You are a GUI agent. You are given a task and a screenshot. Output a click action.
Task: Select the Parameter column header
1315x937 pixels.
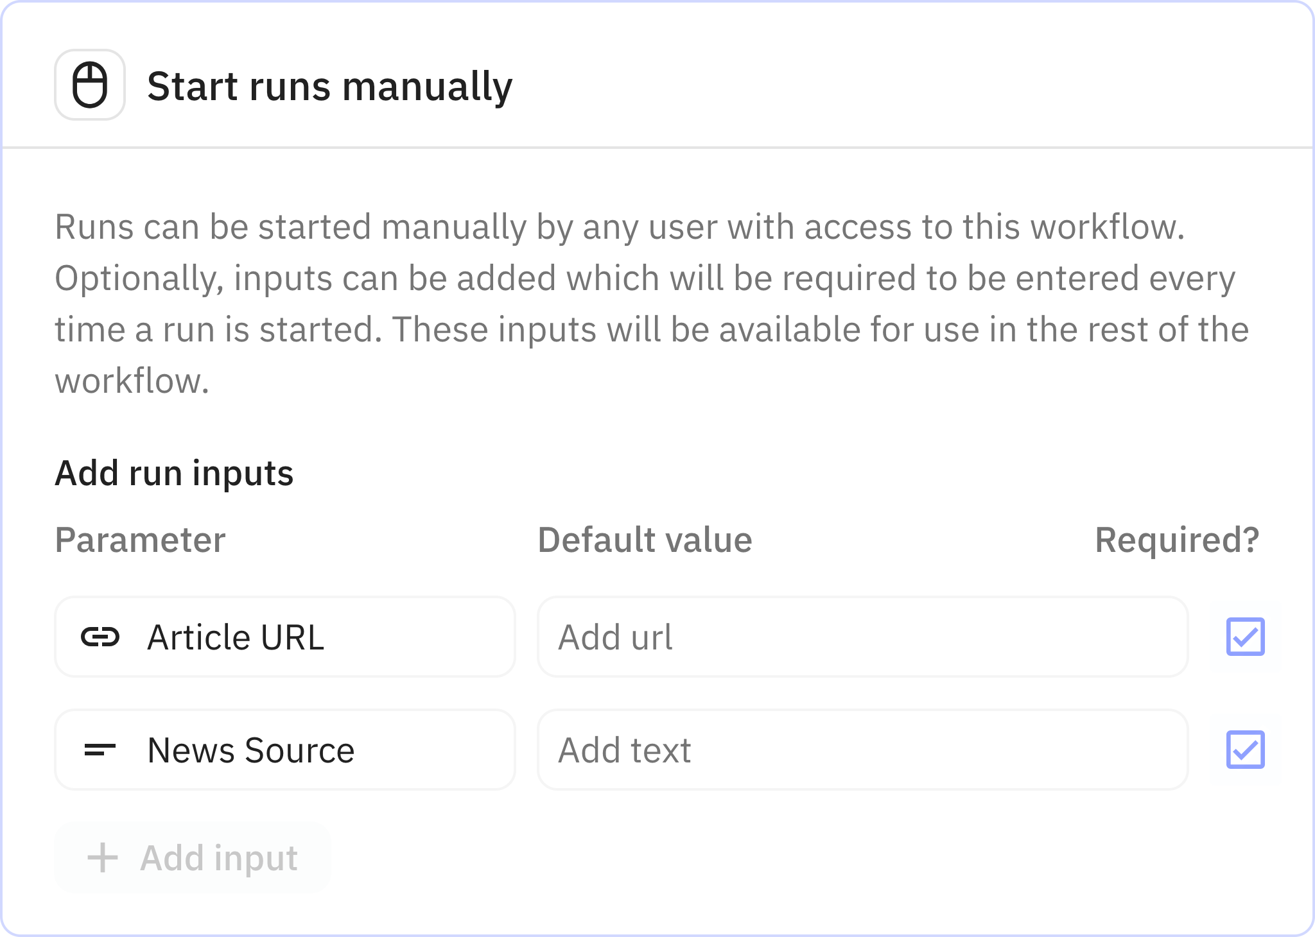pyautogui.click(x=140, y=540)
